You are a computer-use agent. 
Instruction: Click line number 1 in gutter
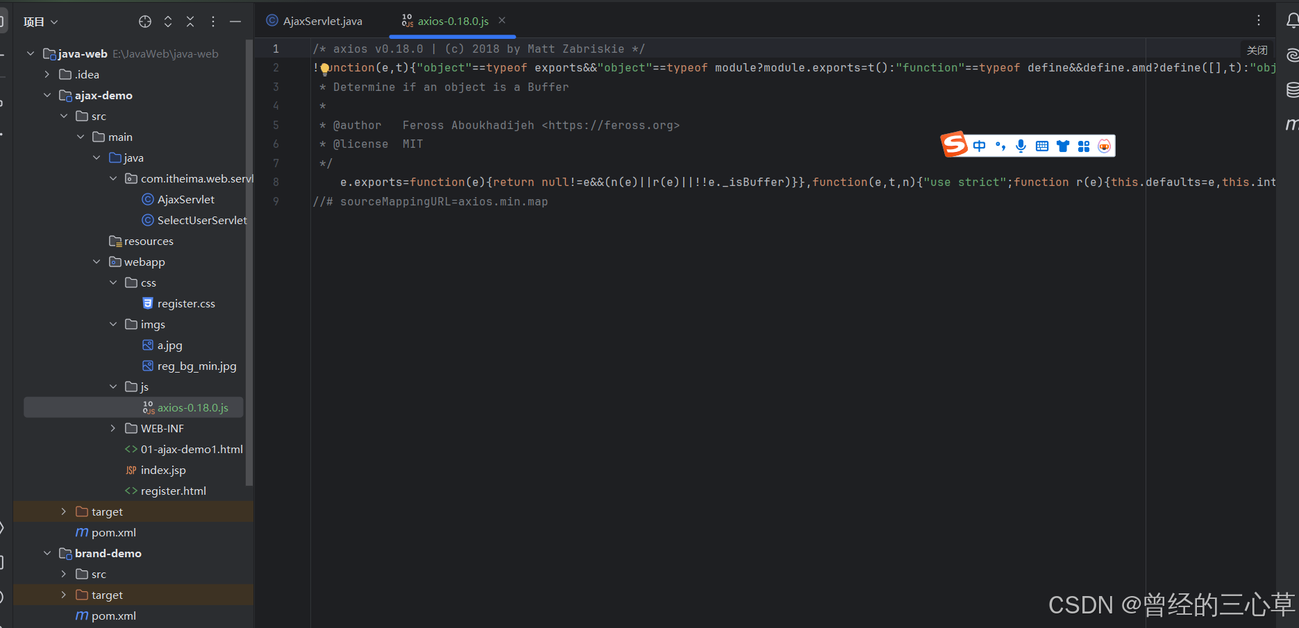click(276, 49)
